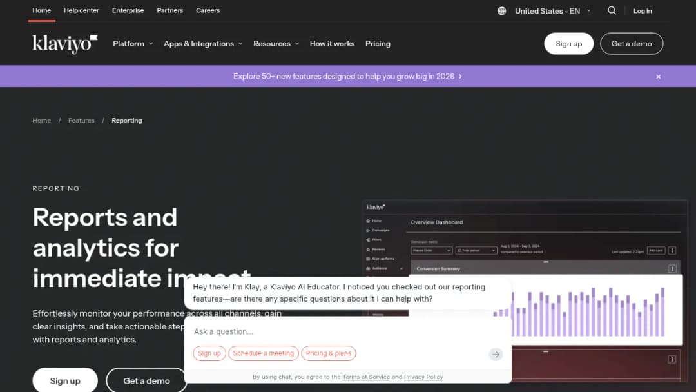Open Enterprise top link
The height and width of the screenshot is (392, 696).
[128, 10]
